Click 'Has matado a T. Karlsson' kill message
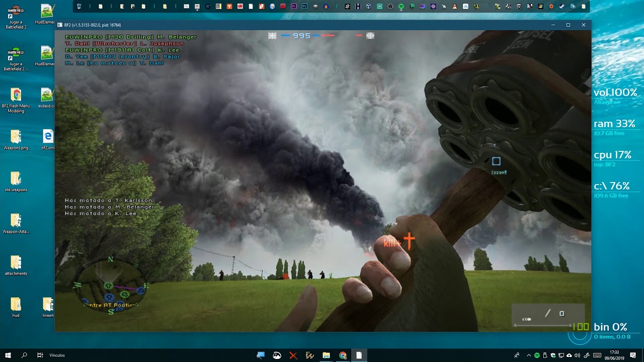This screenshot has height=362, width=644. (x=108, y=200)
